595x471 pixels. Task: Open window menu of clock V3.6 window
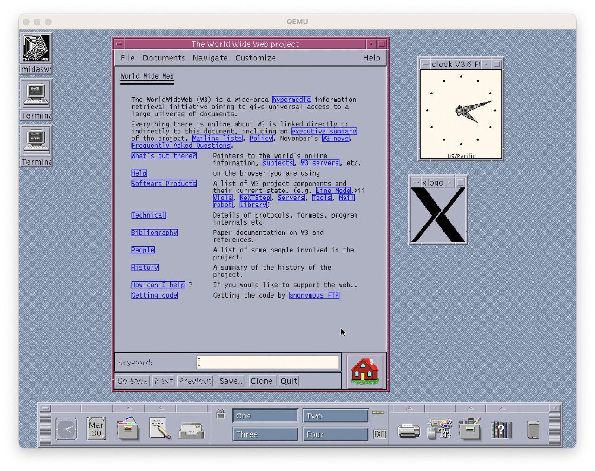click(425, 64)
